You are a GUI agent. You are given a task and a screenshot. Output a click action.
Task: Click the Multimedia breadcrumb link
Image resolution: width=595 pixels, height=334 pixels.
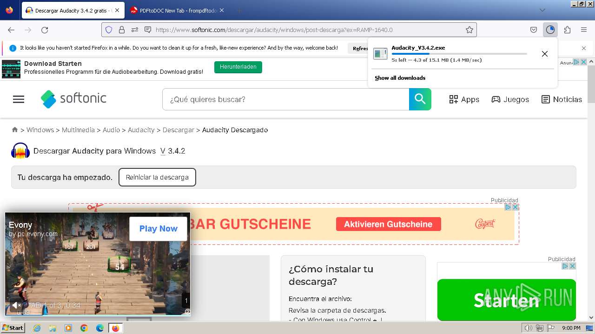(x=78, y=130)
